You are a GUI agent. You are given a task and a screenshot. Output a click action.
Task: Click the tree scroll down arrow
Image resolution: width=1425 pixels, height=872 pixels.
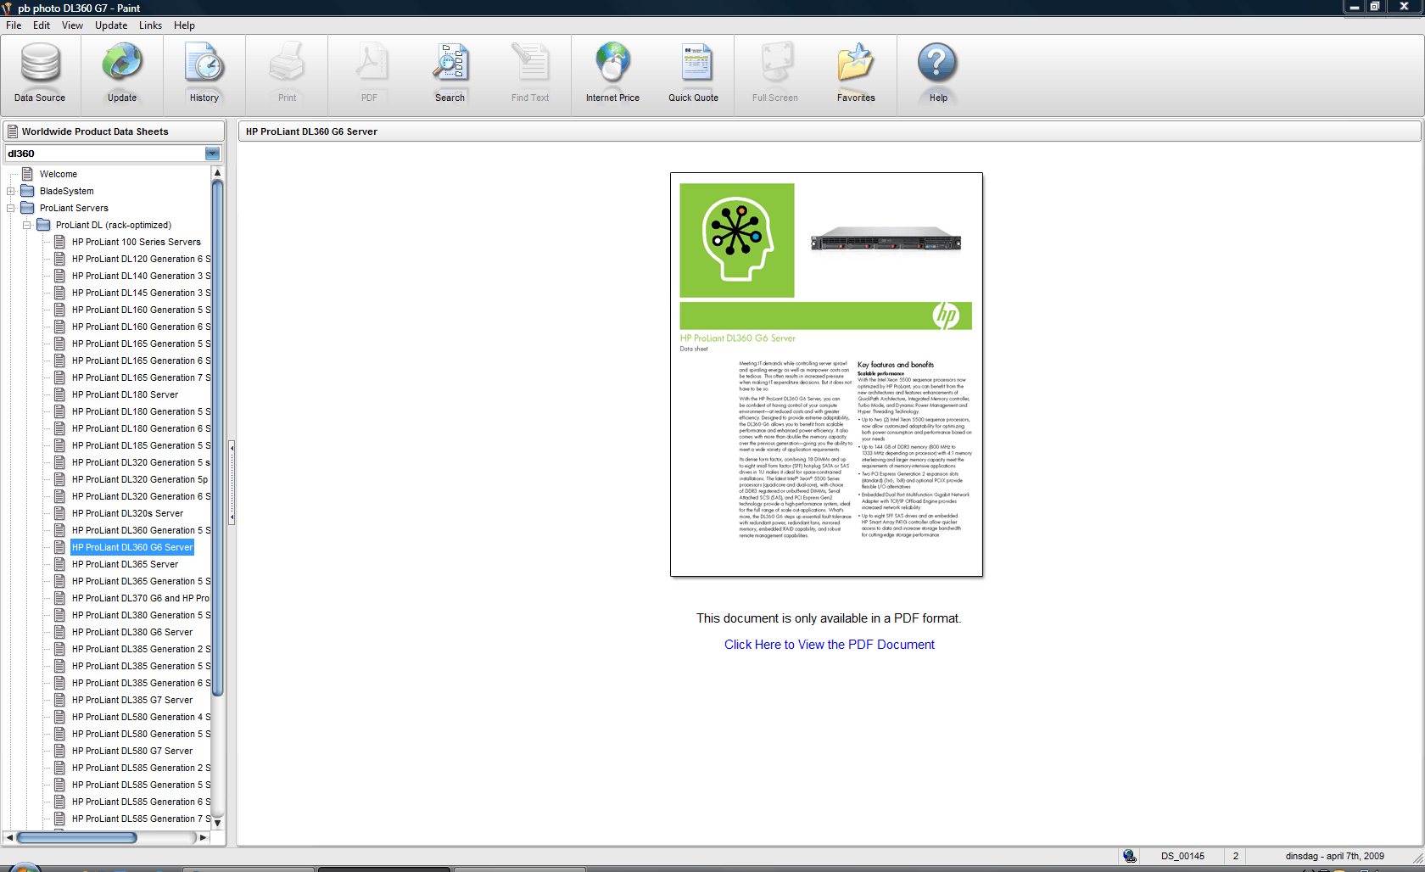tap(218, 823)
